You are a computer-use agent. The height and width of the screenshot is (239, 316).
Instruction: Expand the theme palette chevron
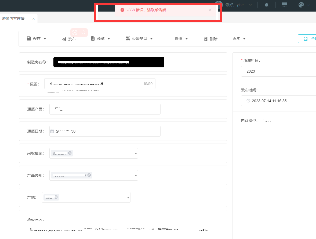pos(308,5)
